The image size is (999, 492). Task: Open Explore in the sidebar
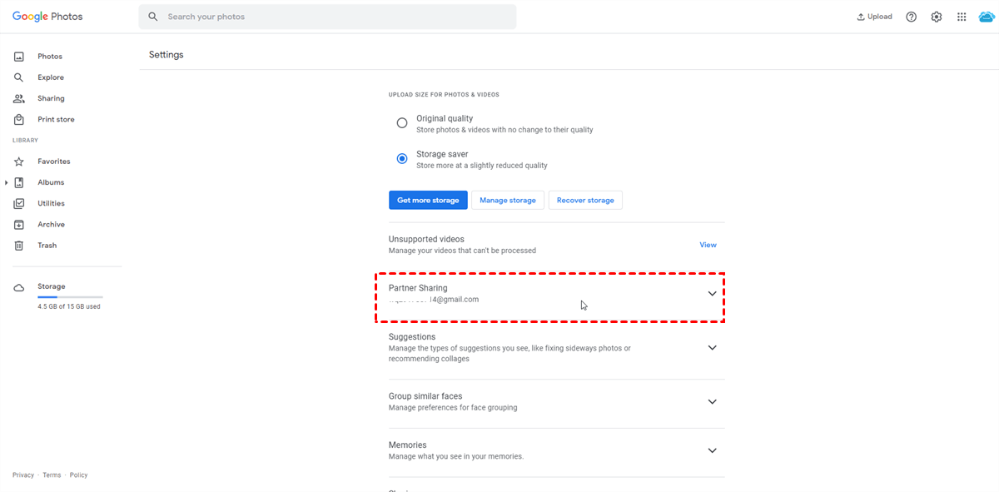[x=51, y=77]
